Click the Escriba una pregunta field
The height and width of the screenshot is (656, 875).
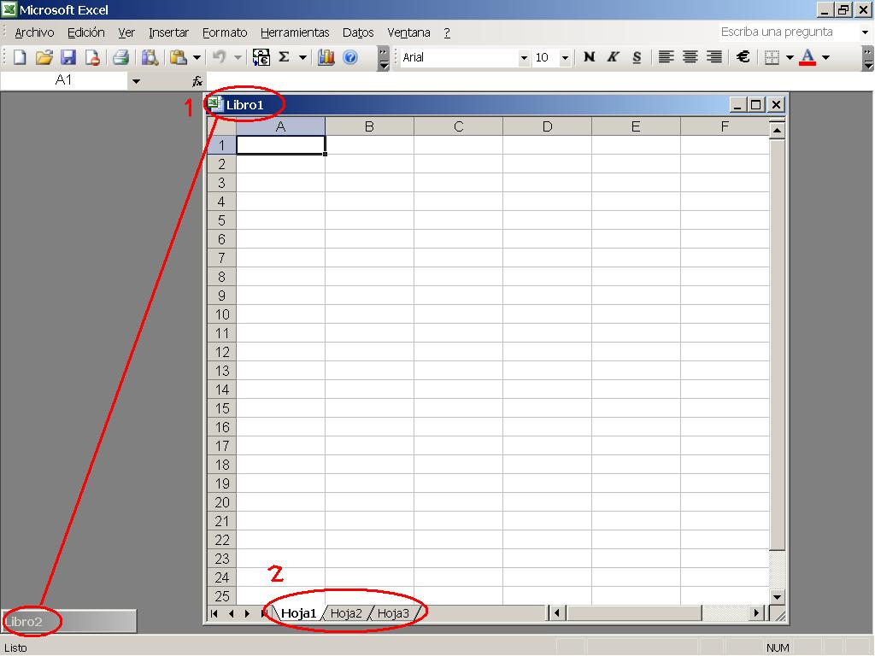click(789, 32)
